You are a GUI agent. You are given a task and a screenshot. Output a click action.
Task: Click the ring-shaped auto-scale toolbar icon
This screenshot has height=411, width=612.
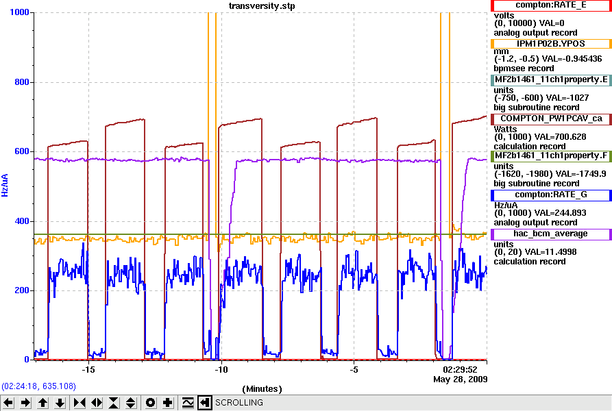pos(150,402)
